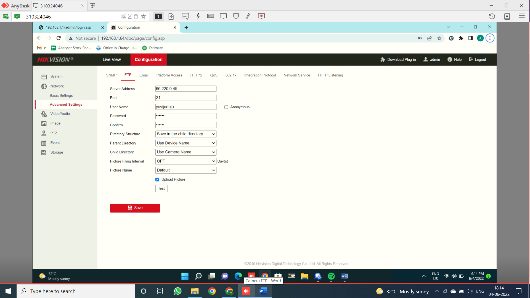
Task: Click the Server Address input field
Action: (x=185, y=89)
